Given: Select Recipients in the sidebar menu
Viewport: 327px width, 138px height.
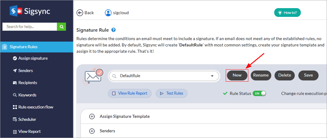Looking at the screenshot, I should pos(28,83).
